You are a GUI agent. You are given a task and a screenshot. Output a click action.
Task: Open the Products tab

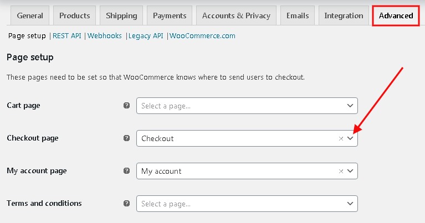click(75, 15)
